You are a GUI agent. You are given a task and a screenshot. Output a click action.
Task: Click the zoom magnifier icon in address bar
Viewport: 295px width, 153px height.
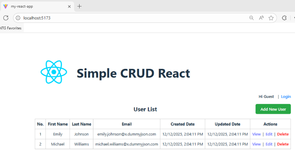point(251,18)
